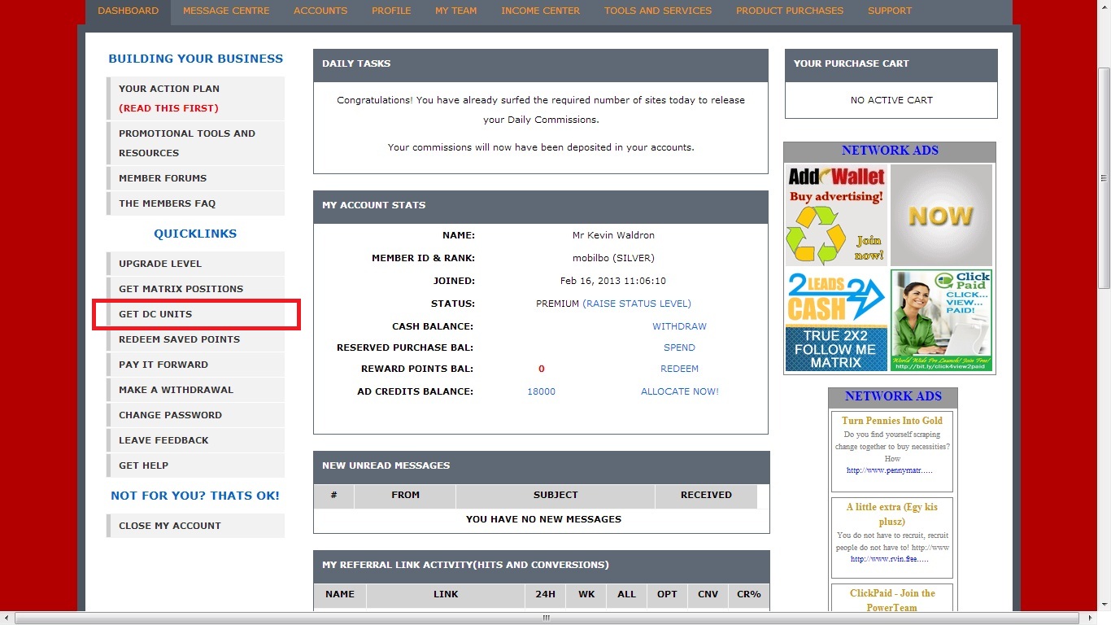Click the SUBJECT column header in messages

tap(555, 495)
